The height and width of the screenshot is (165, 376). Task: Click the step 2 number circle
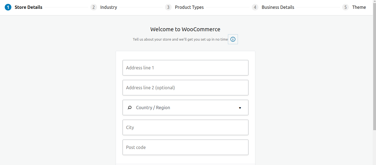(x=94, y=7)
